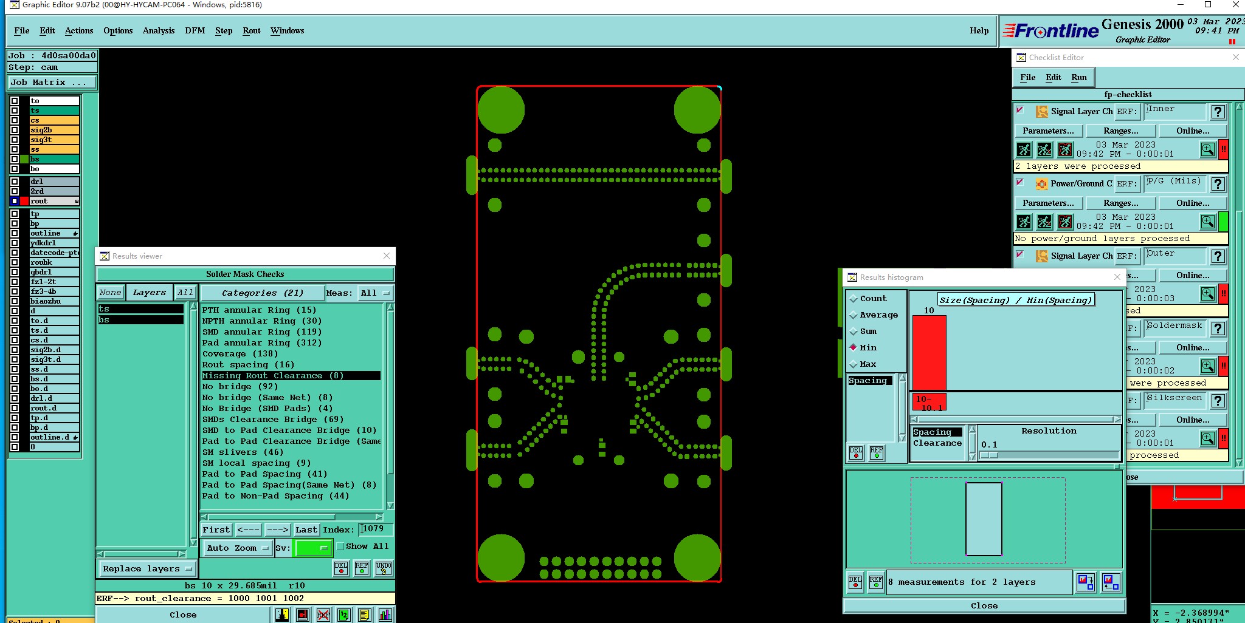
Task: Open the histogram bar-chart icon in Results viewer
Action: [x=385, y=615]
